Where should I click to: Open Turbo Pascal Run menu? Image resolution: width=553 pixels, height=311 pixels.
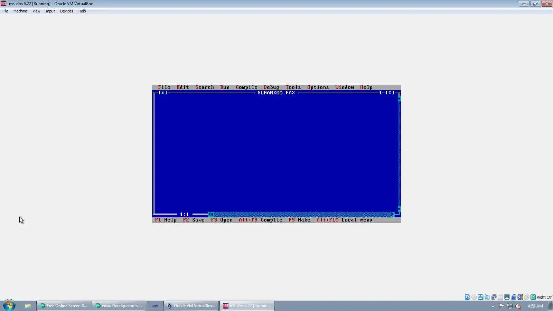point(225,87)
